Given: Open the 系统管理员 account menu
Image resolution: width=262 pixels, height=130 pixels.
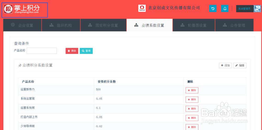Looking at the screenshot, I should [245, 9].
